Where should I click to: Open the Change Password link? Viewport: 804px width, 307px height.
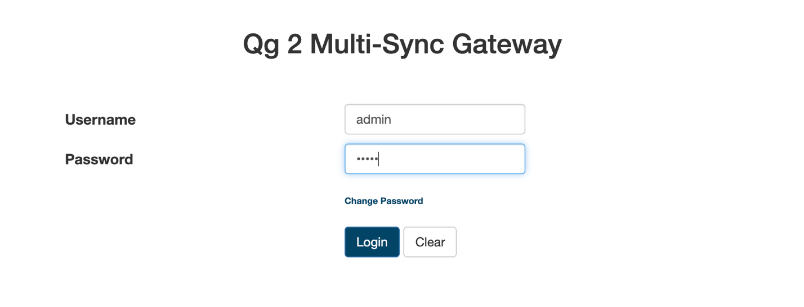click(383, 201)
